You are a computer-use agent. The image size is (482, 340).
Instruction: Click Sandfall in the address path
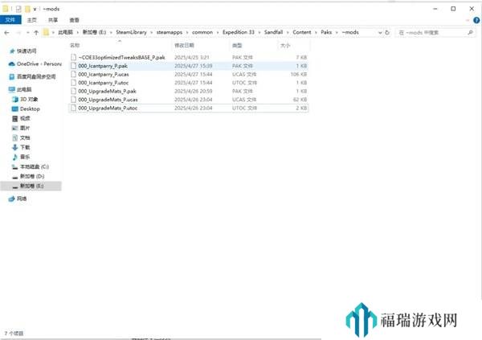(273, 32)
